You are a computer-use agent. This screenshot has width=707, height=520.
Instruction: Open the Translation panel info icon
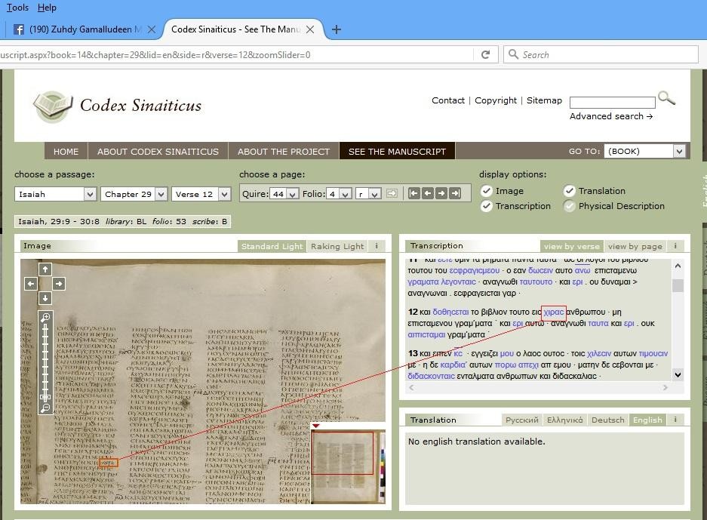(675, 420)
